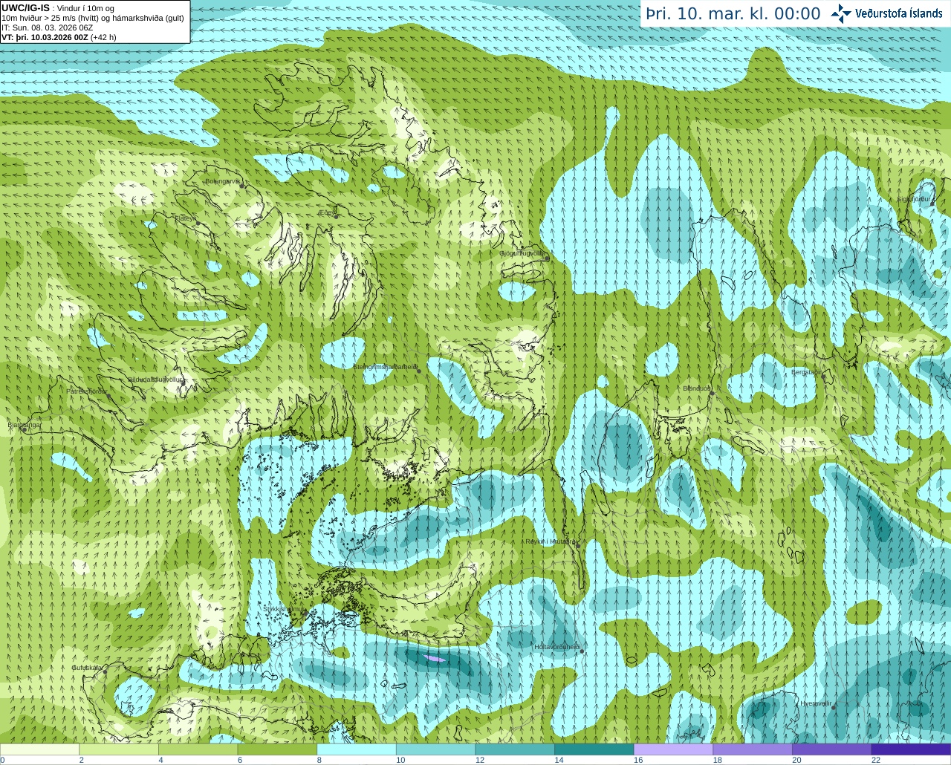Select the Patreksfjörður station marker
This screenshot has height=765, width=951.
(x=109, y=396)
